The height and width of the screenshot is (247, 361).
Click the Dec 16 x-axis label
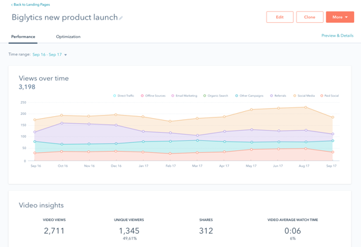click(116, 166)
